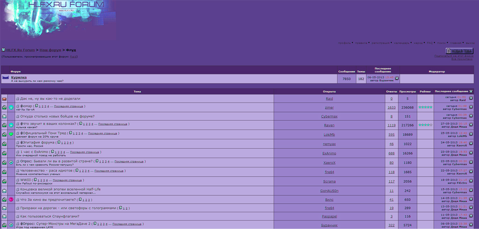Click the HLFX.RU Forum logo banner
Image resolution: width=479 pixels, height=229 pixels.
click(58, 19)
